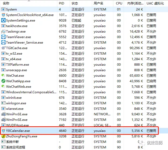Select the WeChatWeb.exe process name

[x=18, y=87]
